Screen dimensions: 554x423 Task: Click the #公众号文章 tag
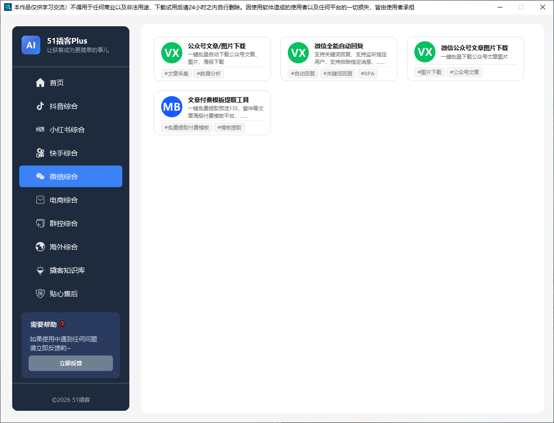[x=464, y=72]
